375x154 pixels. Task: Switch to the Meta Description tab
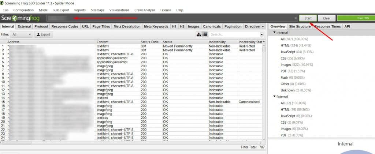point(127,26)
